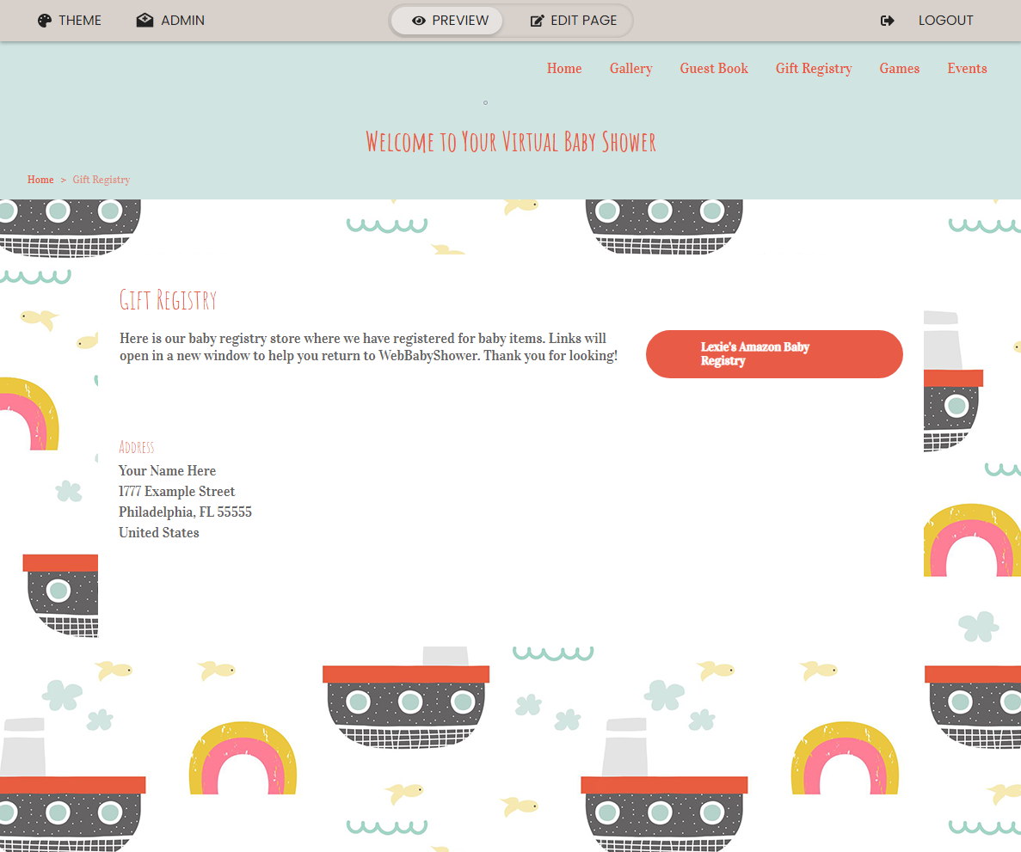Open the Events menu item
The height and width of the screenshot is (852, 1021).
967,68
